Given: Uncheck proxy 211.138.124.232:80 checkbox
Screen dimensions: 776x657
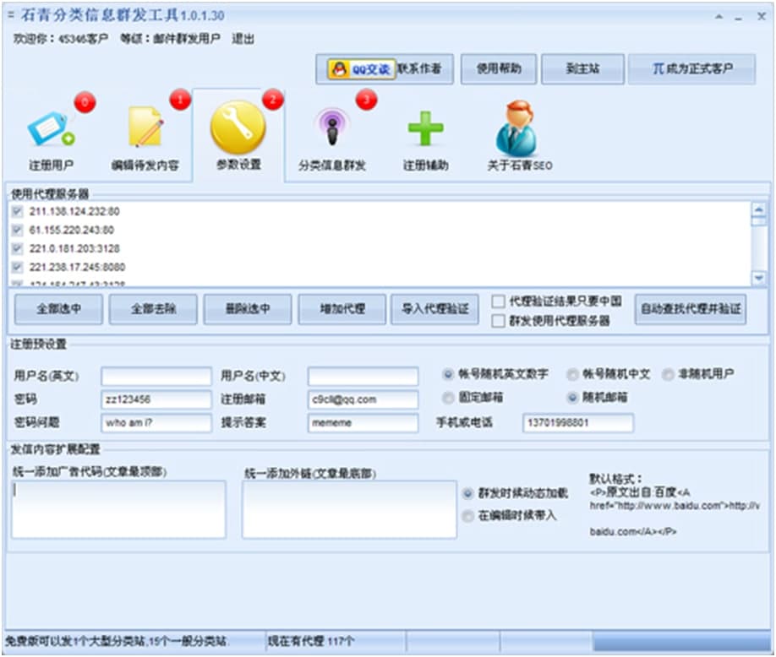Looking at the screenshot, I should 18,211.
